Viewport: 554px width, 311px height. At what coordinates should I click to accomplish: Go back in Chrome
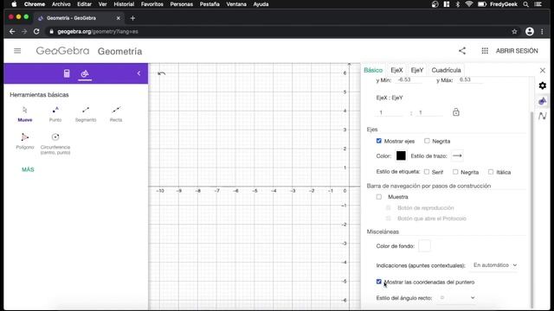coord(12,31)
